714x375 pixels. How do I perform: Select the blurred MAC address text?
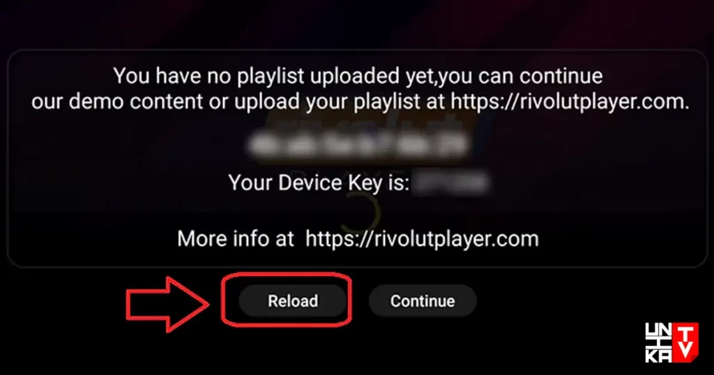pos(358,144)
